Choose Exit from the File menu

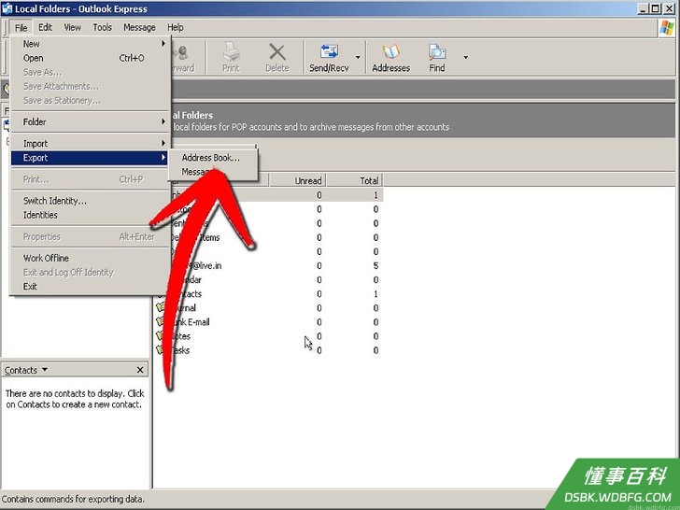click(x=90, y=287)
